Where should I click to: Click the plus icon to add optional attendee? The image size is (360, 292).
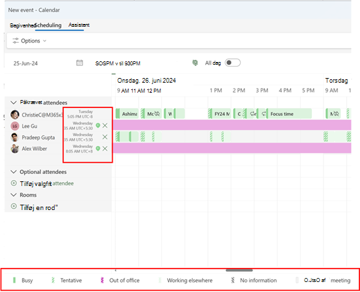coord(14,183)
